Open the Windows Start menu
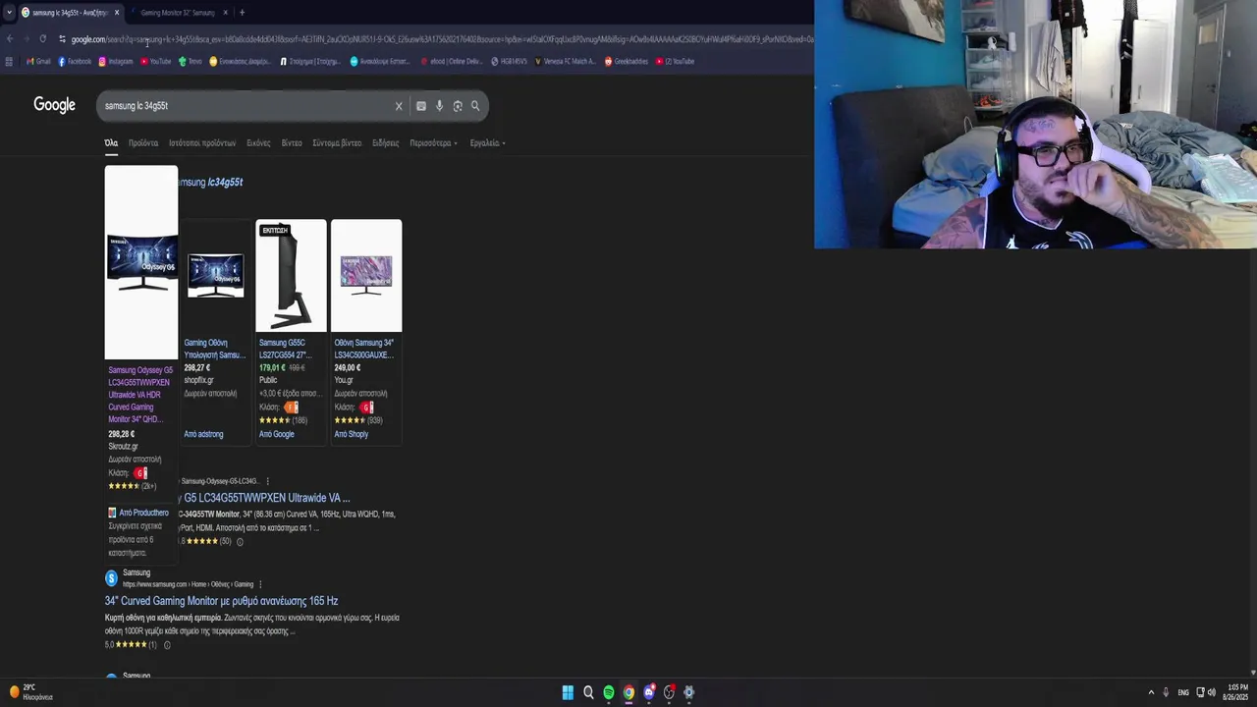This screenshot has height=707, width=1257. (x=568, y=692)
